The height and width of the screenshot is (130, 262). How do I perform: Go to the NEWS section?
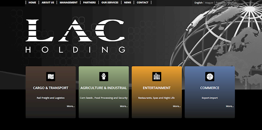coord(127,2)
